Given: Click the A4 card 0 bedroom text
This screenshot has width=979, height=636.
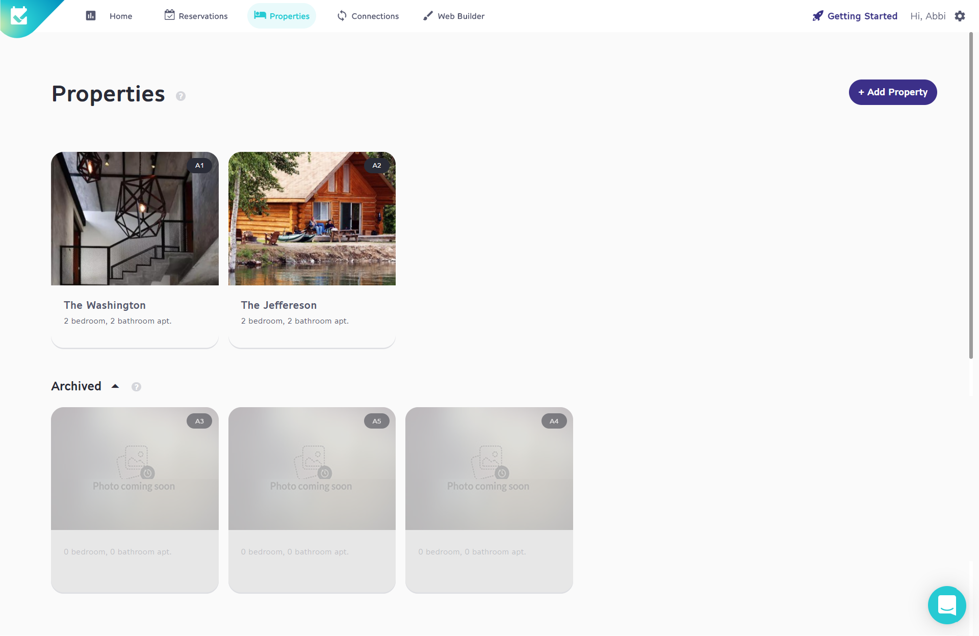Looking at the screenshot, I should (472, 552).
